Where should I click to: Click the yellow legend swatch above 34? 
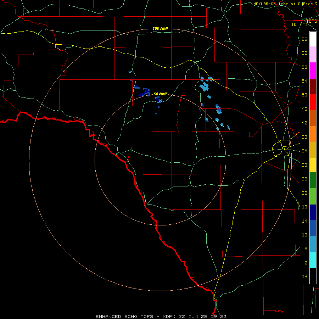pyautogui.click(x=313, y=165)
